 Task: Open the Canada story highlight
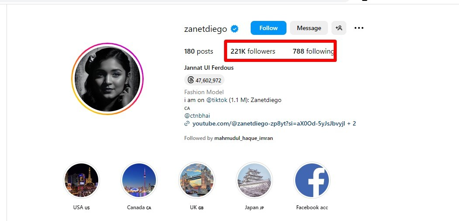click(139, 180)
